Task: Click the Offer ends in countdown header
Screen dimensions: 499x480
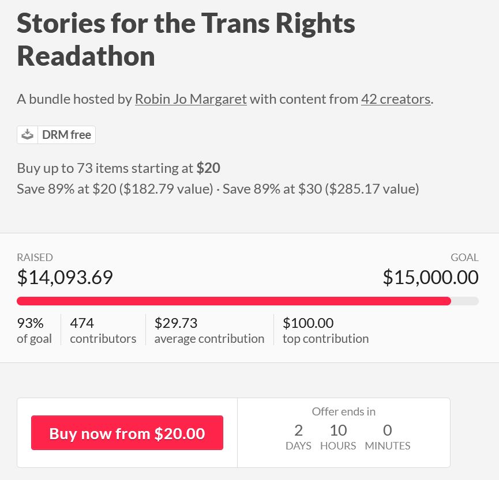Action: 343,411
